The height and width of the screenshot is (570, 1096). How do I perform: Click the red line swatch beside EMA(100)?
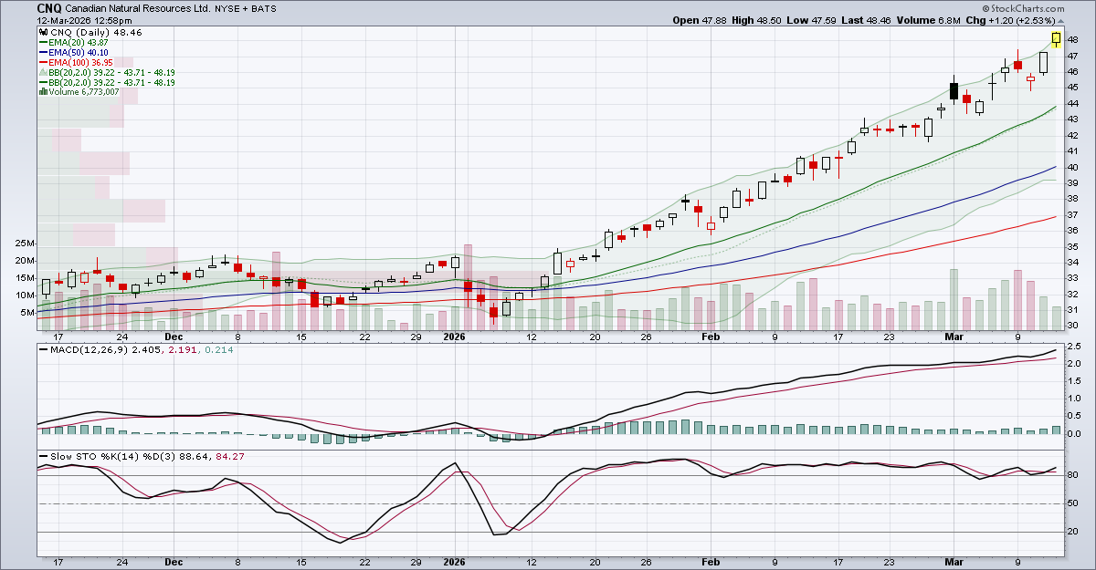coord(42,62)
